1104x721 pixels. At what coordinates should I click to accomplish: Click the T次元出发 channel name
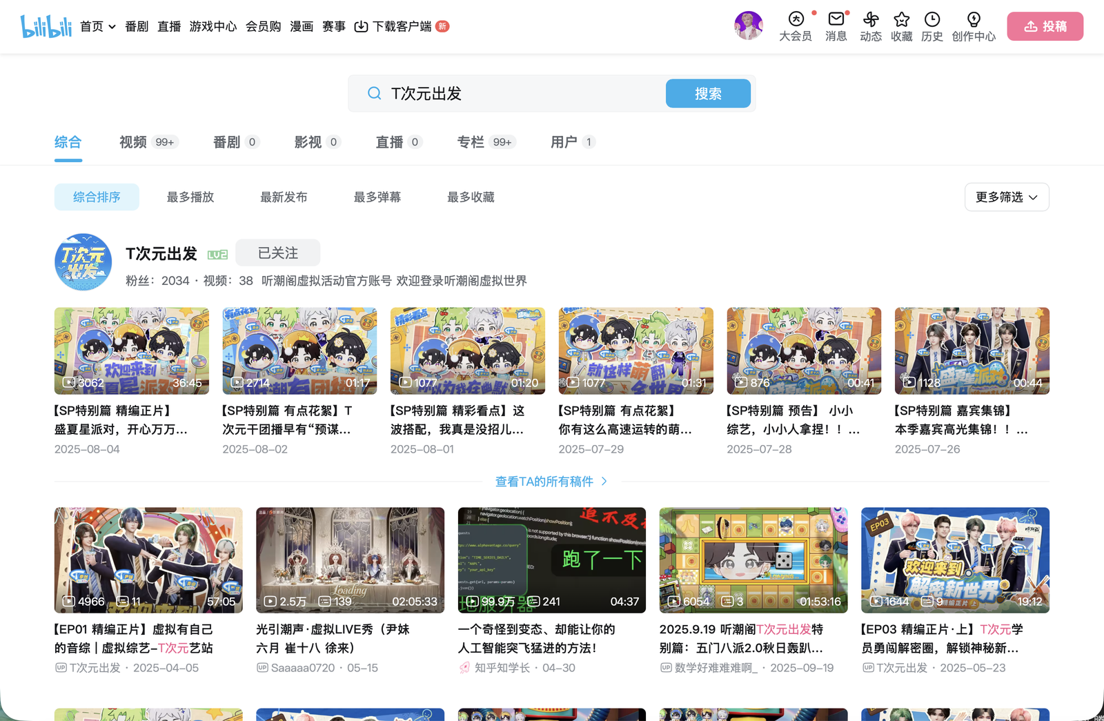(161, 254)
